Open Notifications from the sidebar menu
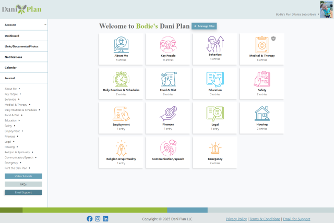Viewport: 334px width, 223px height. (x=13, y=57)
